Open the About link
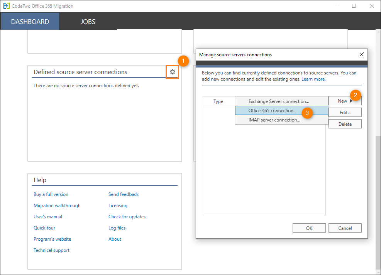The width and height of the screenshot is (381, 275). (115, 239)
